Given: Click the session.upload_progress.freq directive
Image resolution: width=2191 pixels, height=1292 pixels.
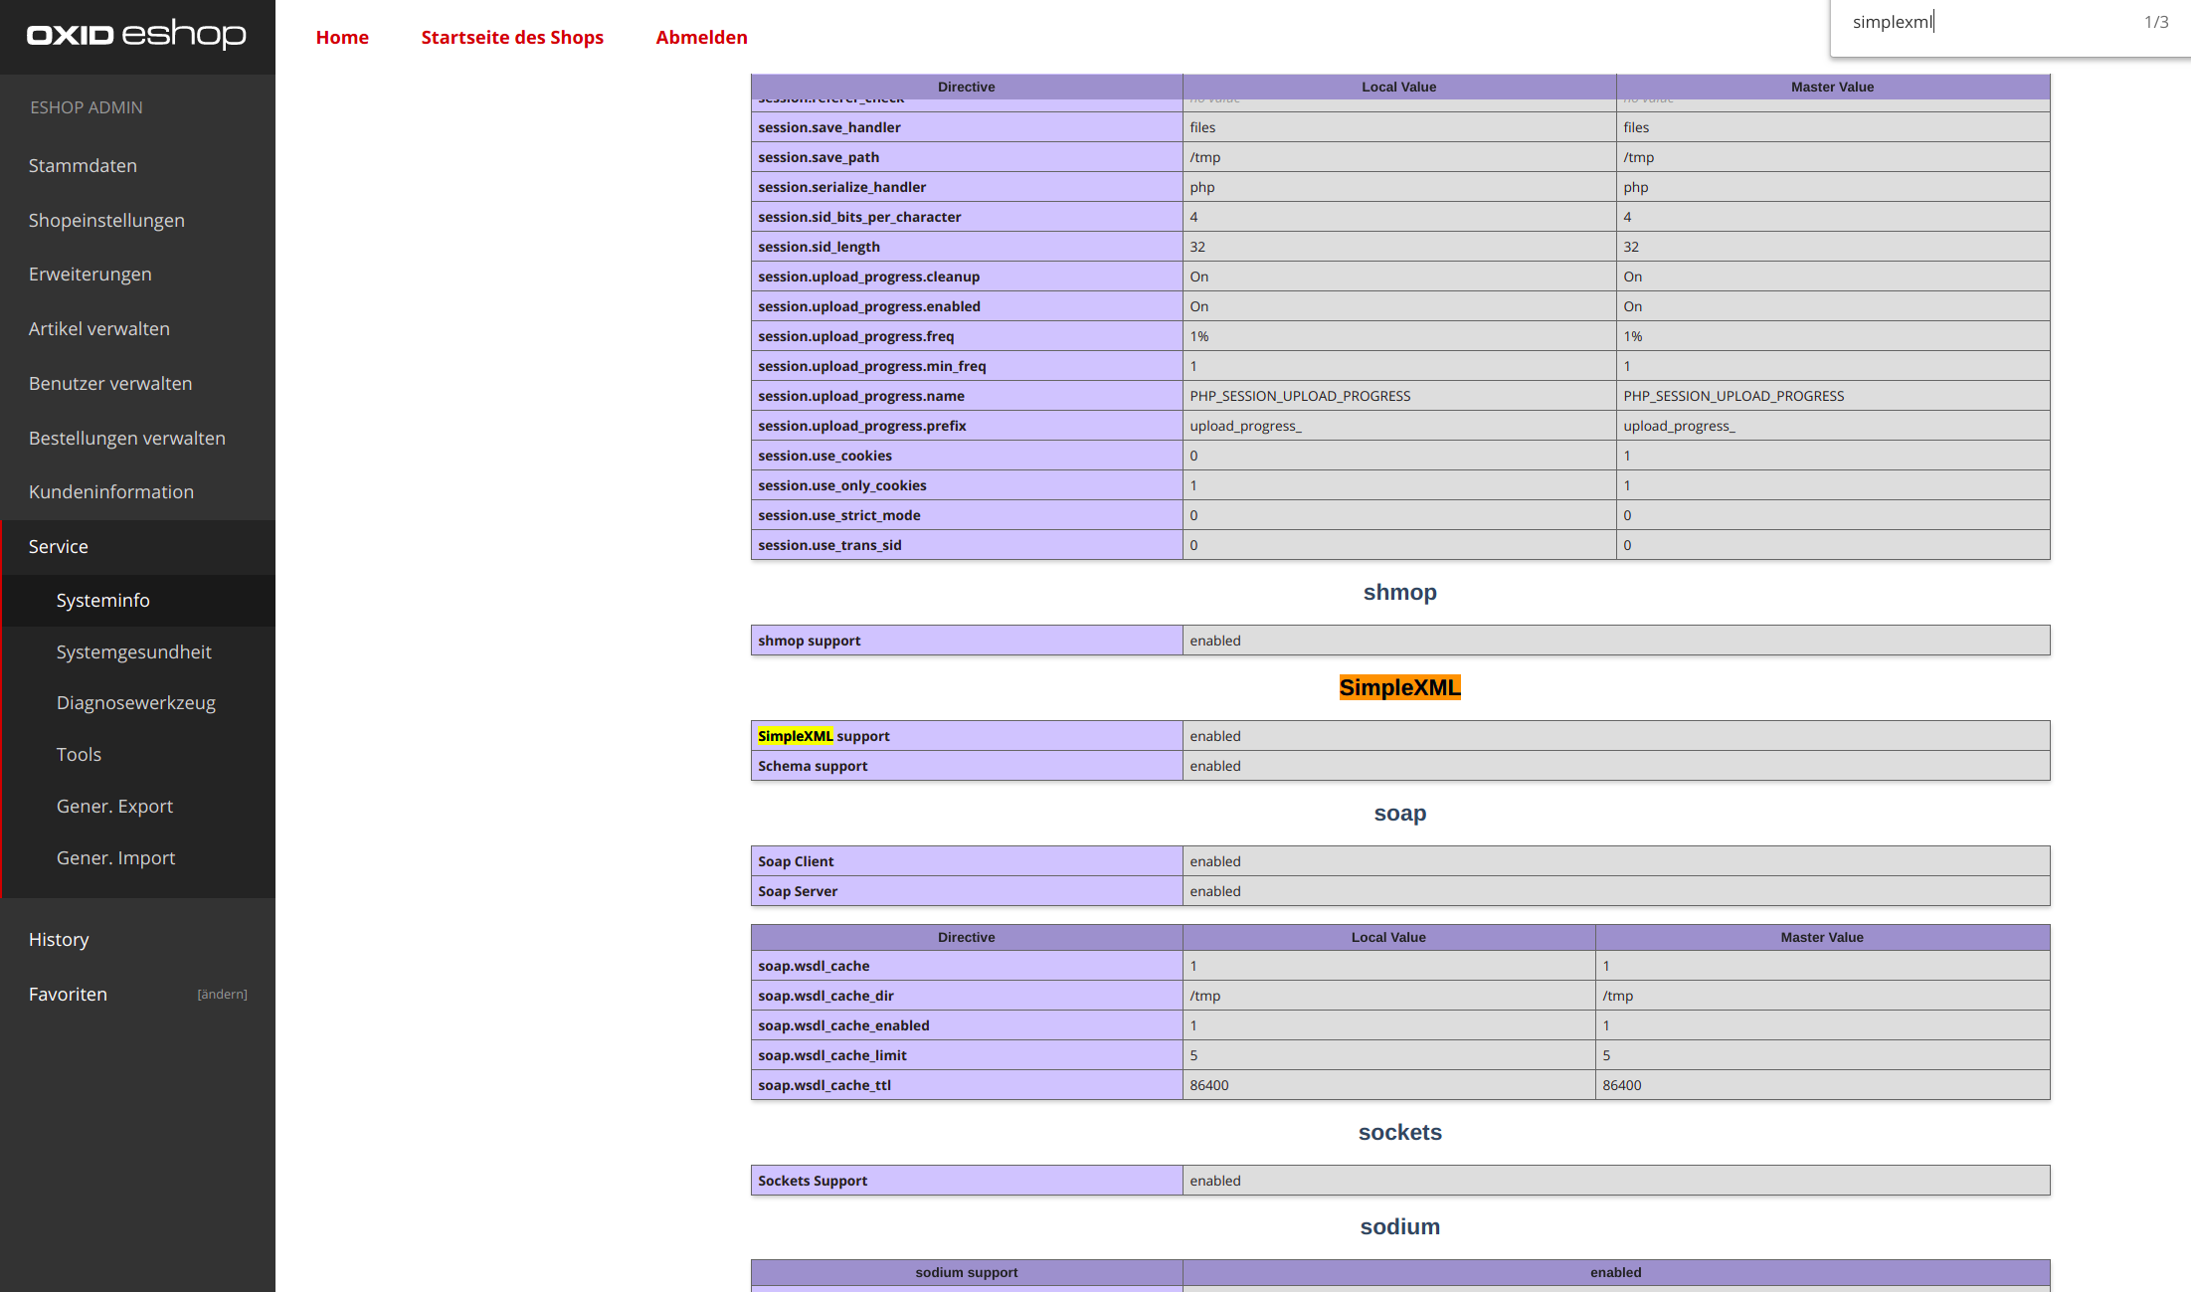Looking at the screenshot, I should (855, 336).
